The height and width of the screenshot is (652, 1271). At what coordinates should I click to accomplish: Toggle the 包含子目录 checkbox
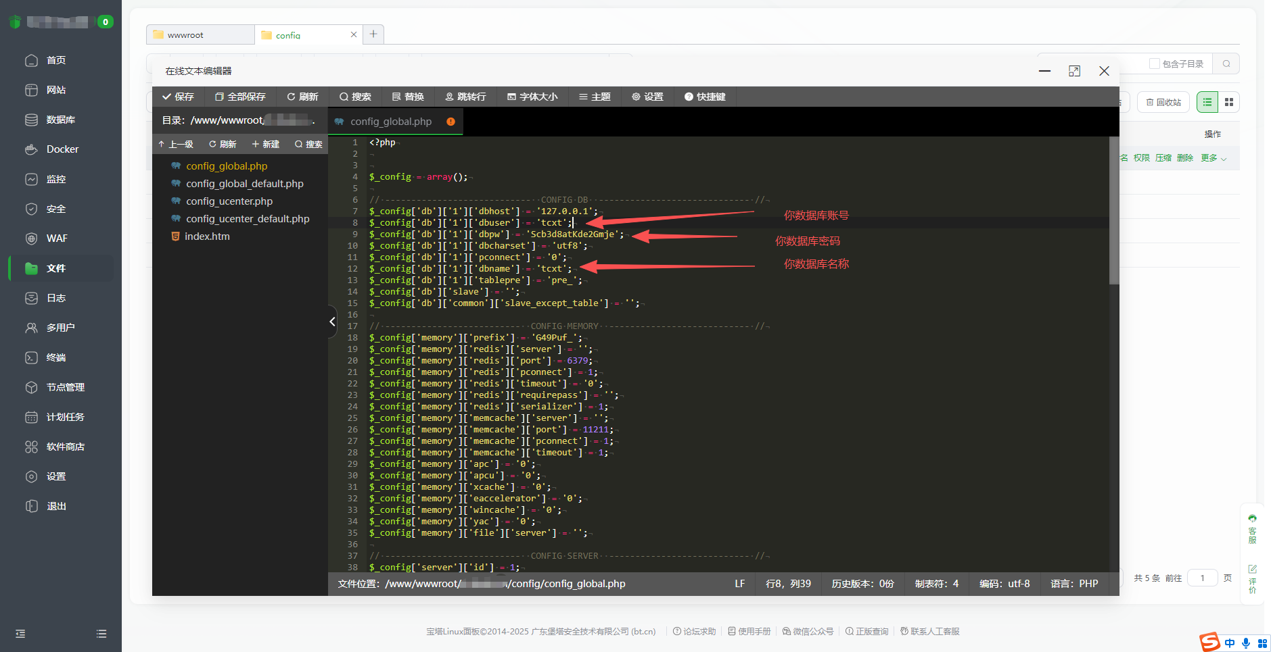click(x=1155, y=64)
